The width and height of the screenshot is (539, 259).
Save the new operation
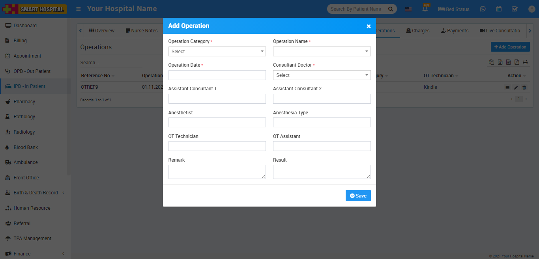358,196
